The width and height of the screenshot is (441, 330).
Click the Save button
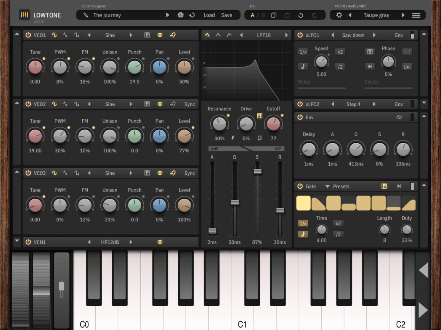[x=227, y=15]
